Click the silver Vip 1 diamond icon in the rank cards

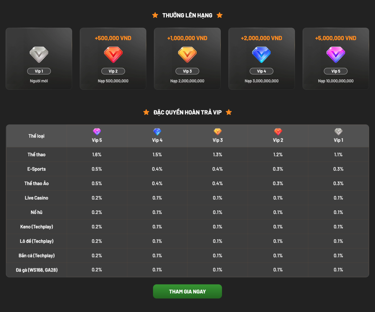click(x=39, y=55)
